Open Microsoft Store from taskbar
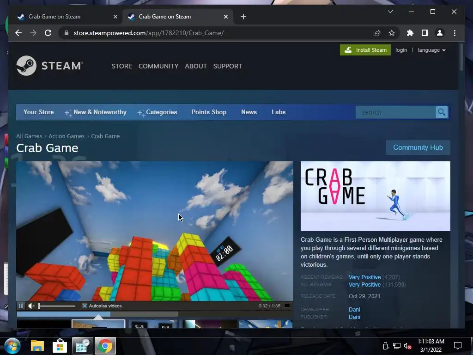This screenshot has height=355, width=473. click(60, 346)
